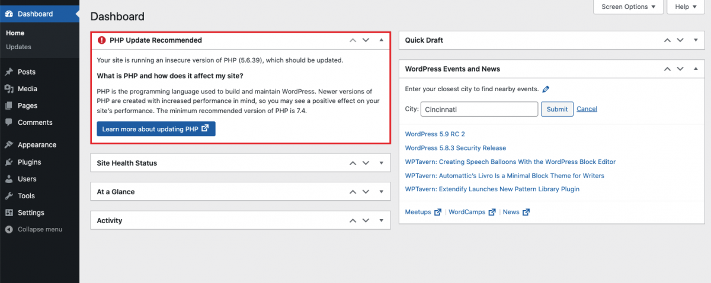Expand the Site Health Status panel
711x283 pixels.
click(381, 163)
